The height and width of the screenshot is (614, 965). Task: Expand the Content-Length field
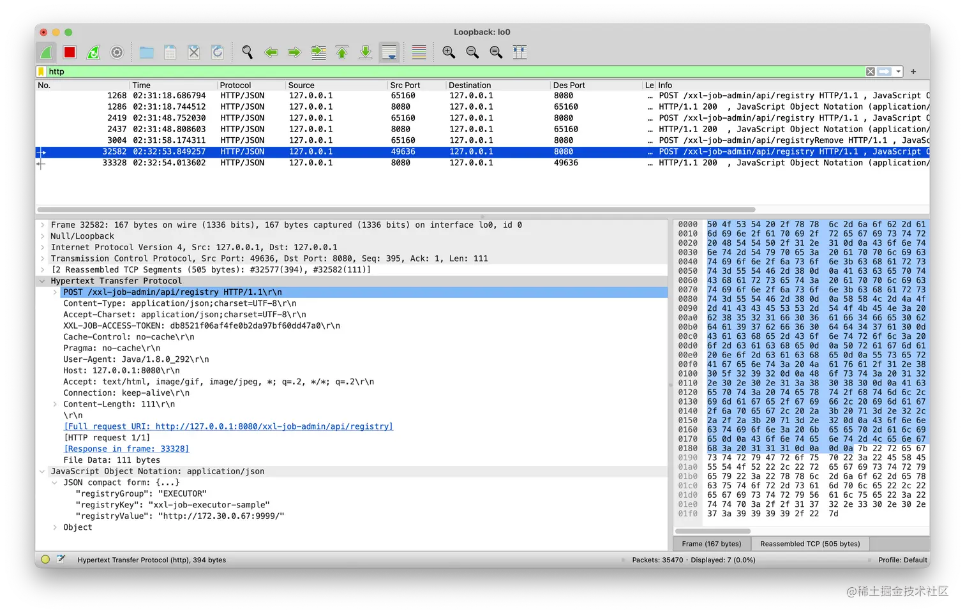click(x=55, y=404)
